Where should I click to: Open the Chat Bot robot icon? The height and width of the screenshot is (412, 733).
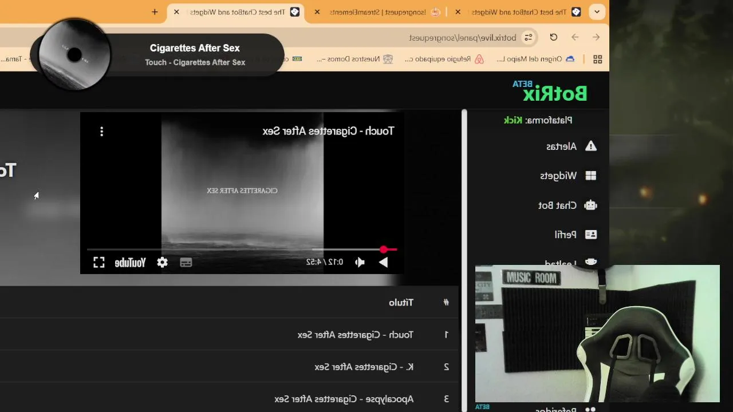590,205
